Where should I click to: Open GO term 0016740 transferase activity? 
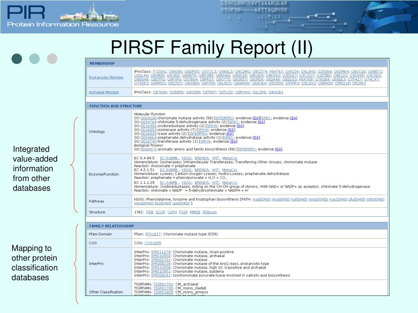[149, 141]
